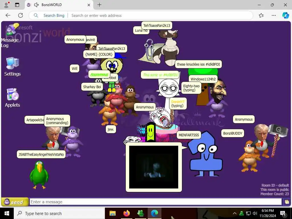Click the Luna name tag

[141, 31]
